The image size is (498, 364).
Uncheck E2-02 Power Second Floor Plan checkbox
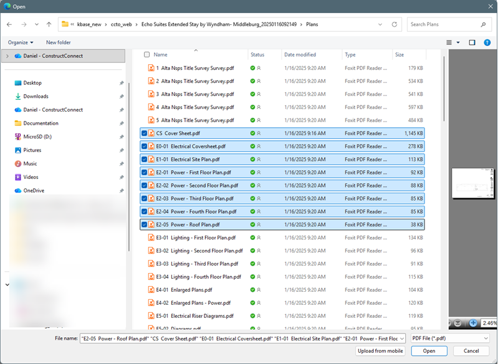(144, 185)
